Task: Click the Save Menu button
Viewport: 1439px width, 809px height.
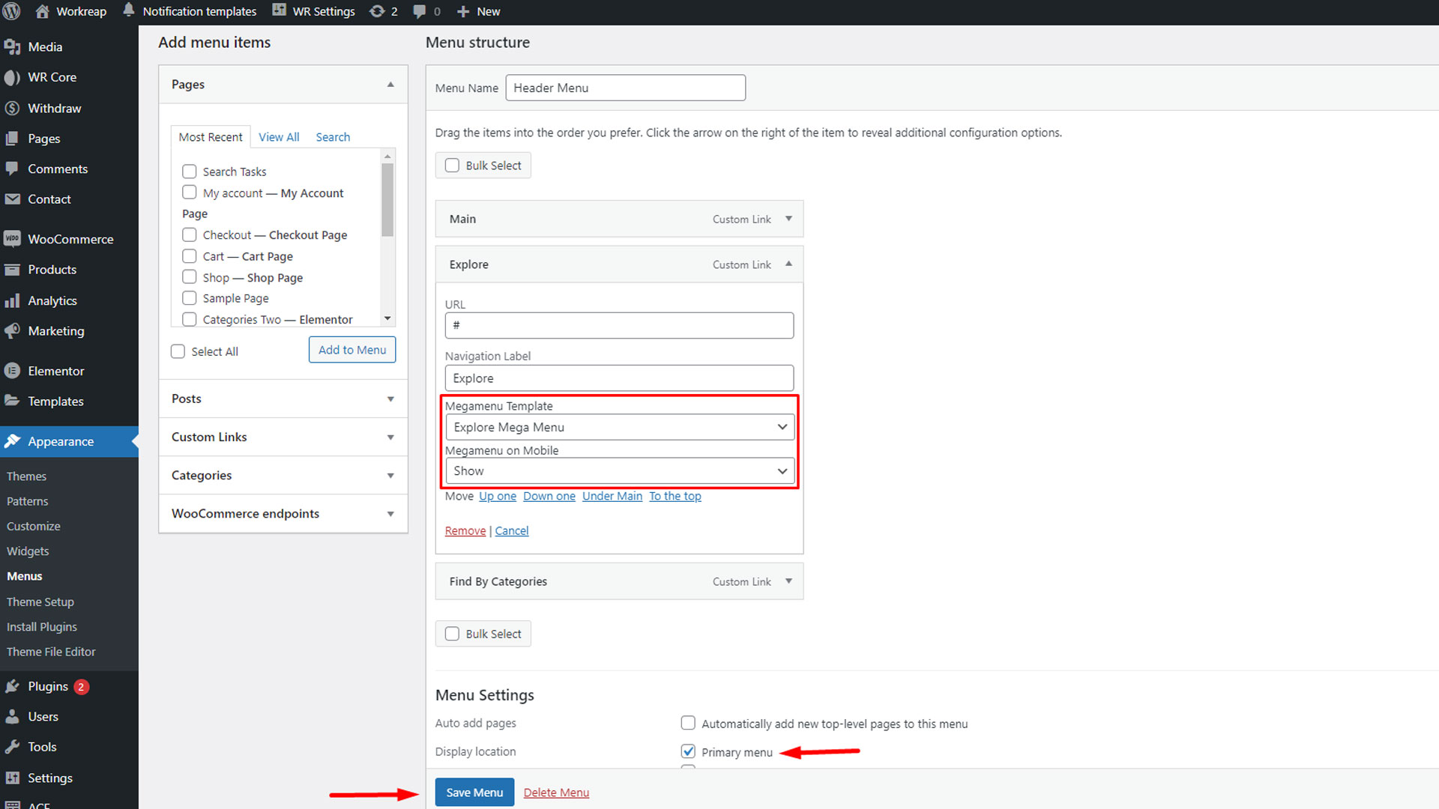Action: pyautogui.click(x=474, y=793)
